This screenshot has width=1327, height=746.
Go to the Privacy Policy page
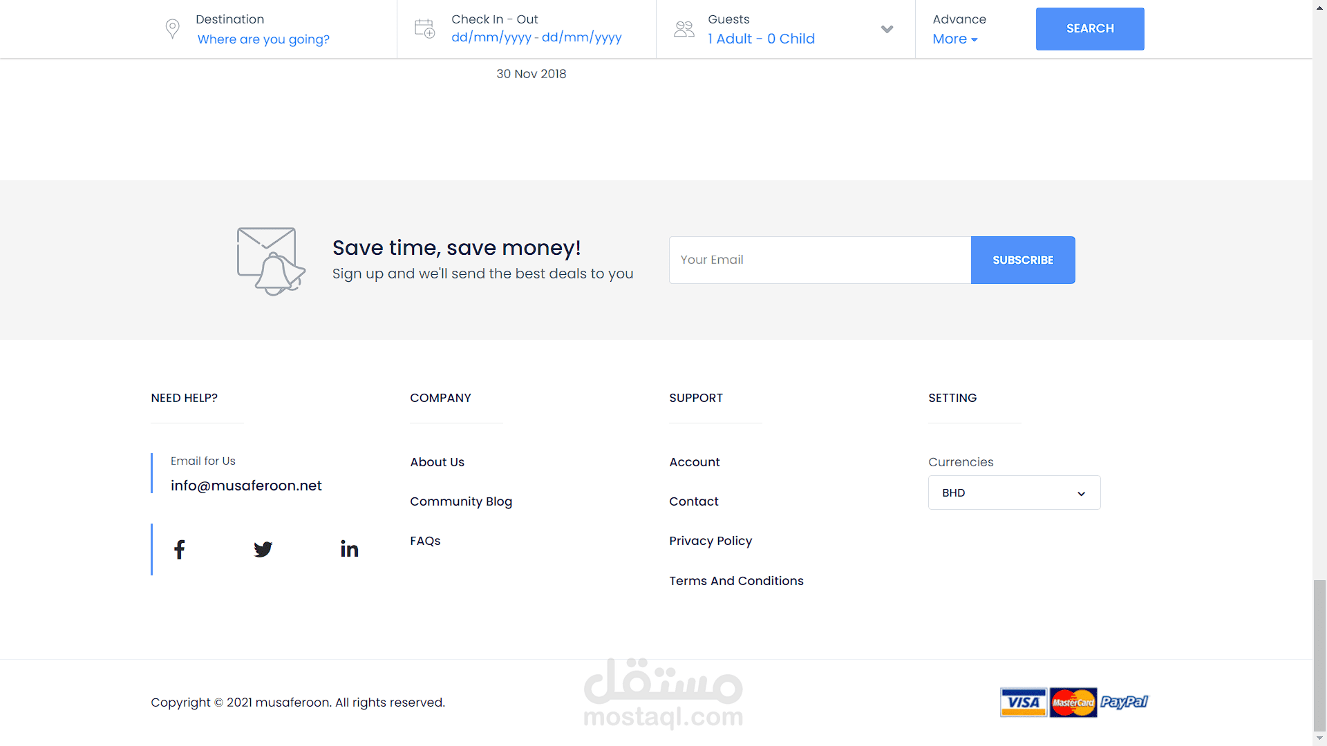coord(710,541)
